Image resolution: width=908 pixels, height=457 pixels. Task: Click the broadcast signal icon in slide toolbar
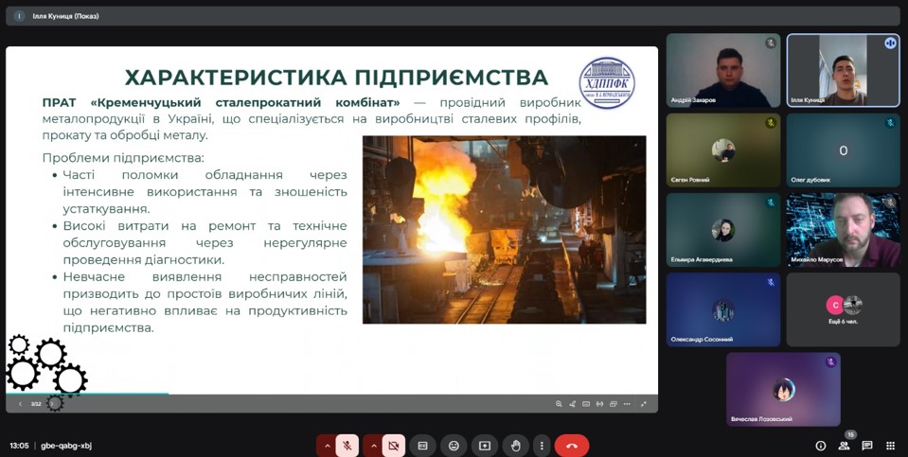click(599, 404)
